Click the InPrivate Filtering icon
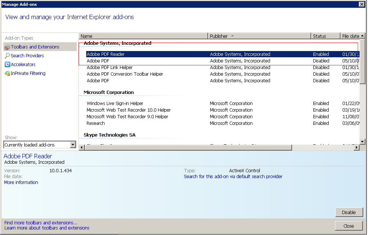The image size is (368, 235). tap(7, 73)
